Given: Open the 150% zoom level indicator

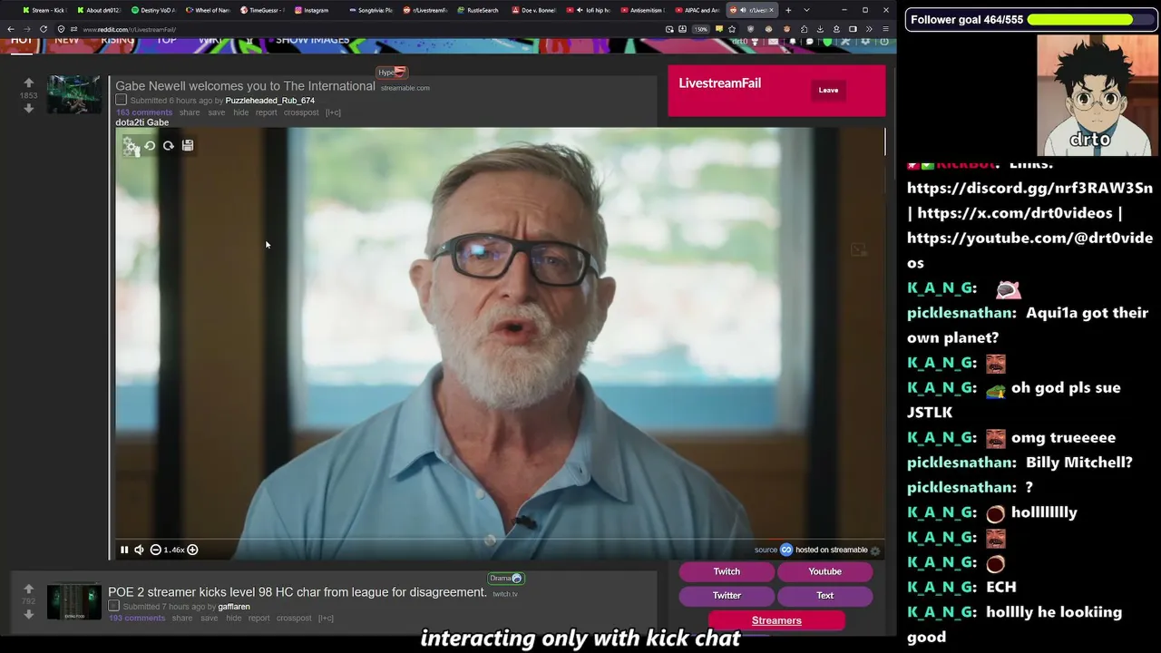Looking at the screenshot, I should [700, 29].
